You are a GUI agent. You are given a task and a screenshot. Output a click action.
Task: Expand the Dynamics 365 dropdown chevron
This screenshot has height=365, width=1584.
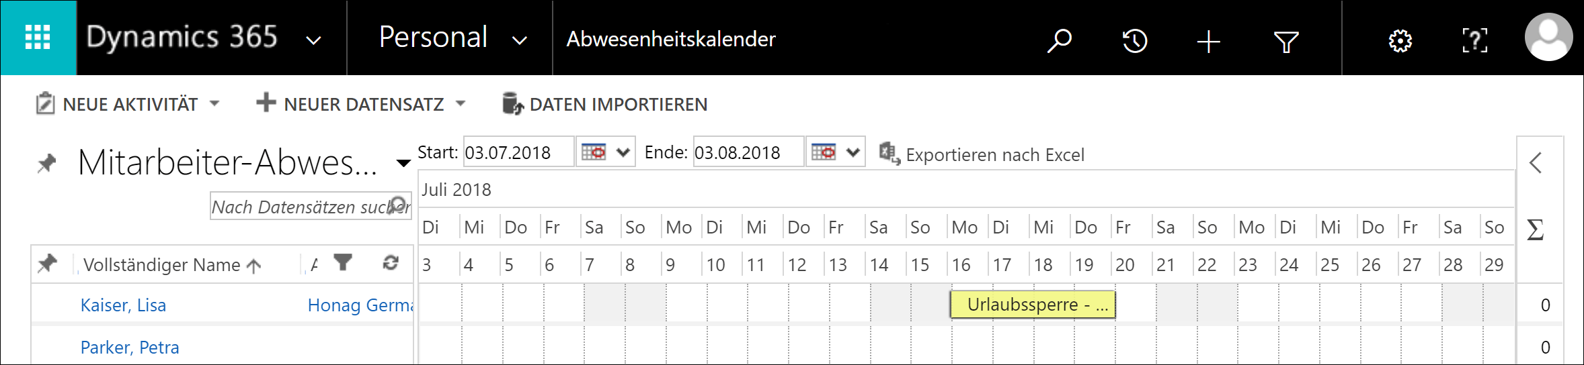point(313,40)
